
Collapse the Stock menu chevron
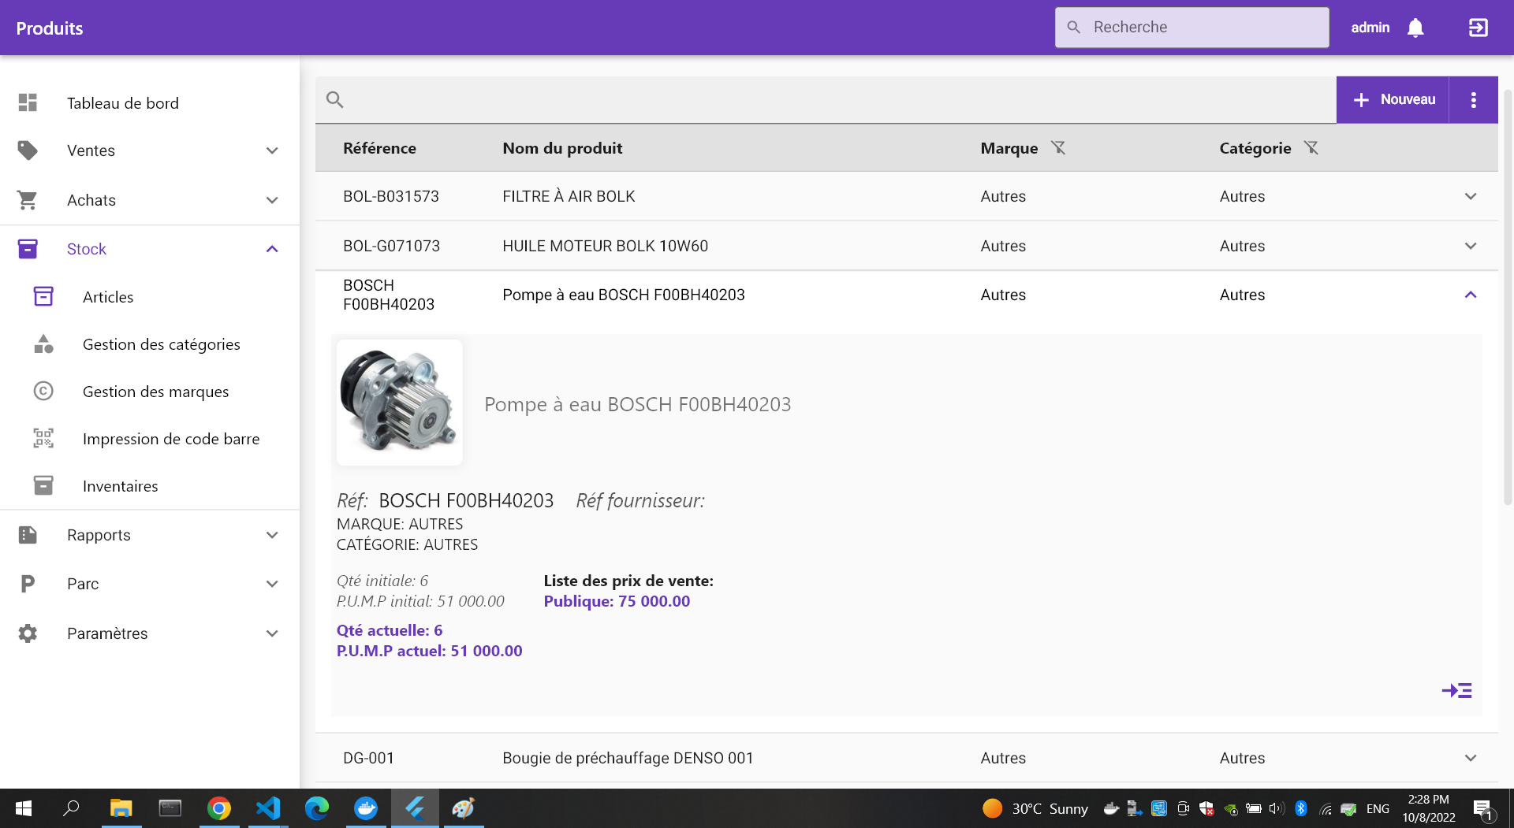tap(272, 249)
